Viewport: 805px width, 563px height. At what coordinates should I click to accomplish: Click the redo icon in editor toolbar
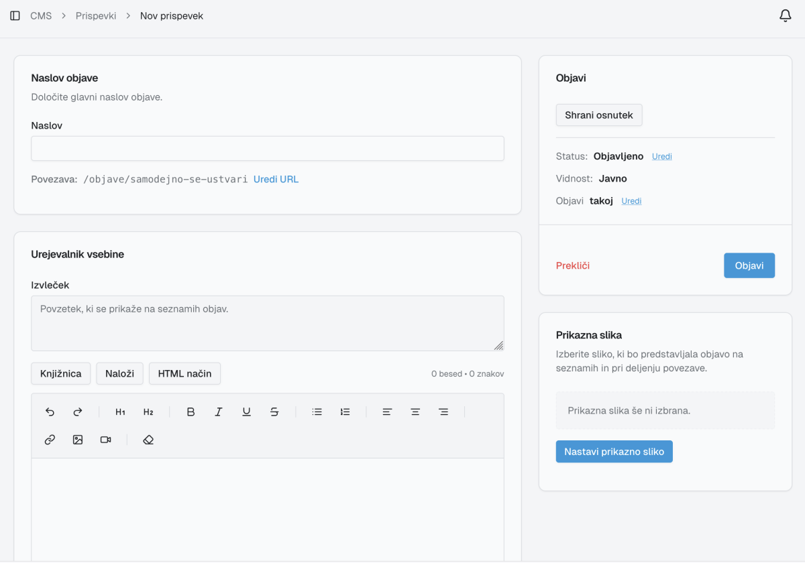pos(78,412)
